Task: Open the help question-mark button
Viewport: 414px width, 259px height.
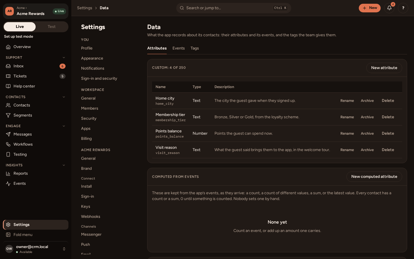Action: click(x=403, y=8)
